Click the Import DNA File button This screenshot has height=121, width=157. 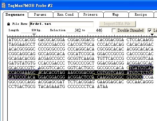point(117,24)
